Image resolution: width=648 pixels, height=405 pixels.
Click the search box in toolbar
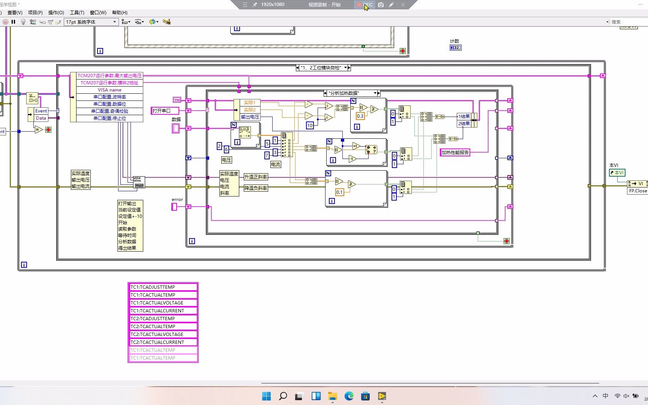(628, 22)
